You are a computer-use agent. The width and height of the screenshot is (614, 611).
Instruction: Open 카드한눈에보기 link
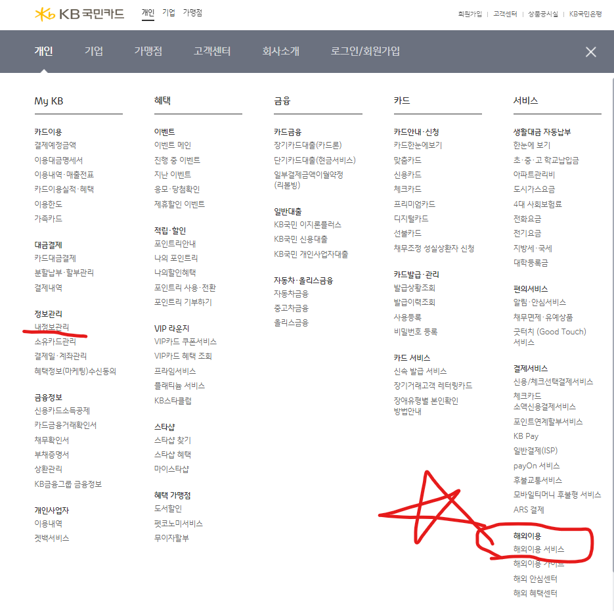pyautogui.click(x=418, y=145)
